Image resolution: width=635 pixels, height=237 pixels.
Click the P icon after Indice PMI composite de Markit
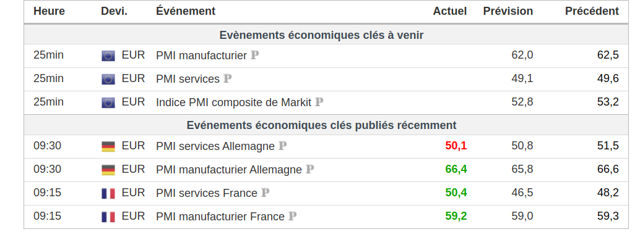319,102
